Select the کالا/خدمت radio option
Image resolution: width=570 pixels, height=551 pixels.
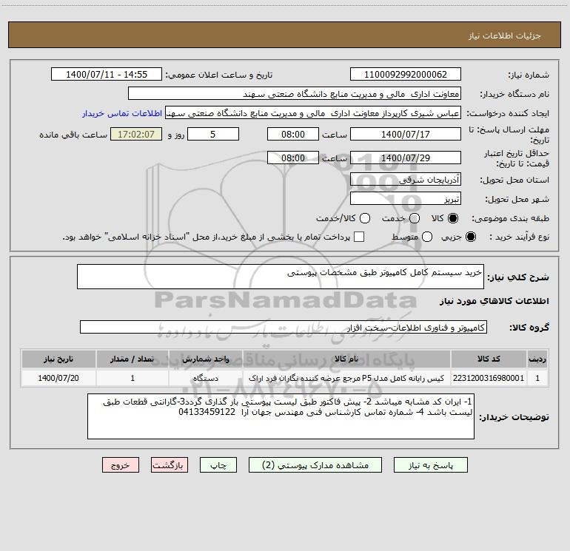[x=365, y=218]
